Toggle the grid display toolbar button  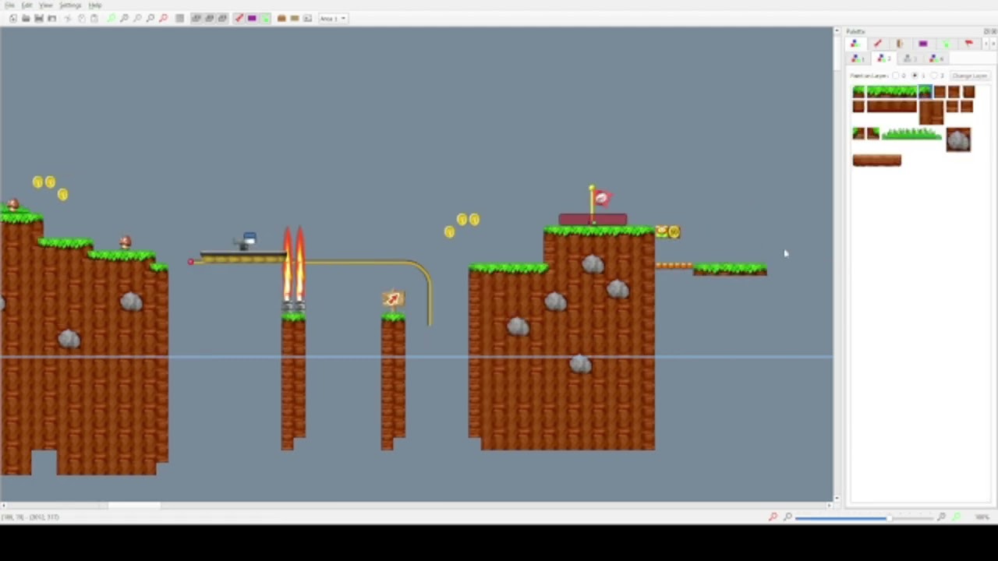pyautogui.click(x=180, y=18)
